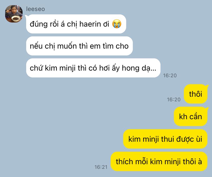Select the yellow "thôi" message bubble
Image resolution: width=212 pixels, height=177 pixels.
tap(196, 94)
